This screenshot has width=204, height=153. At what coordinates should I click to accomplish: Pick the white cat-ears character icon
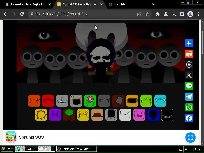(125, 114)
